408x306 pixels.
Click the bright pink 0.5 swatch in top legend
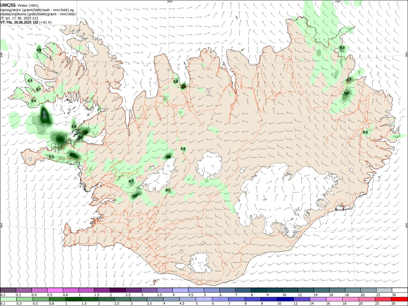point(55,290)
